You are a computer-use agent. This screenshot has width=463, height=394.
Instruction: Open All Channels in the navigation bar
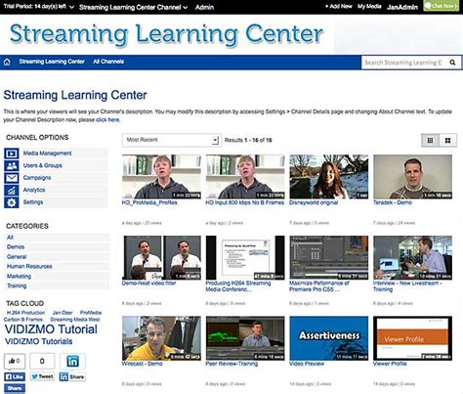108,62
